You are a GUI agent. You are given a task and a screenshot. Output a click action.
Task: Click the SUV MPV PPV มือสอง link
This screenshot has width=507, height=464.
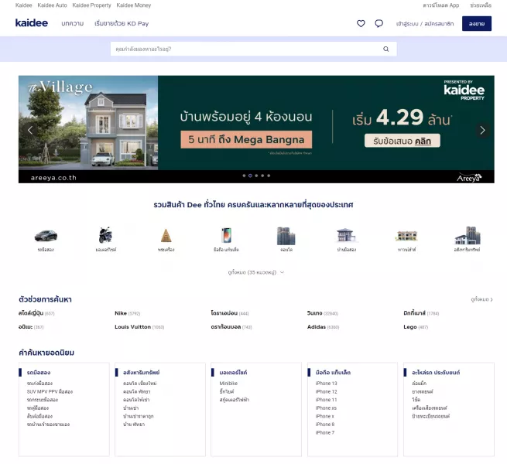[50, 391]
